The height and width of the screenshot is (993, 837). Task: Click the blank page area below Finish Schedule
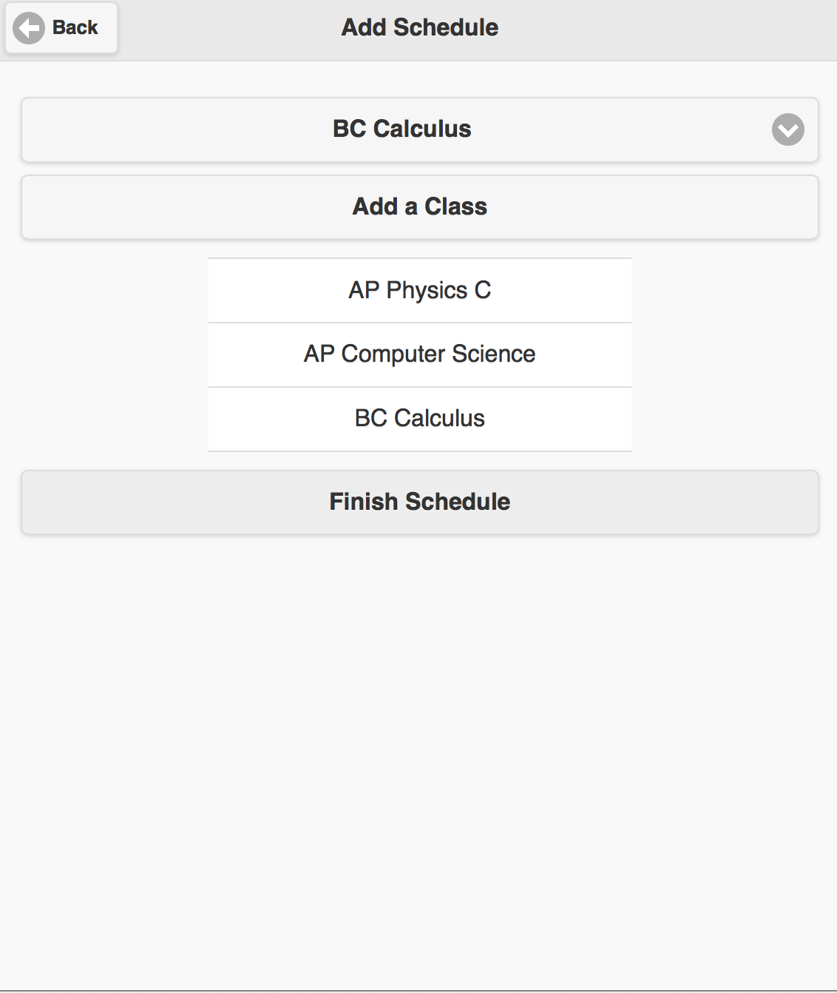[x=418, y=762]
